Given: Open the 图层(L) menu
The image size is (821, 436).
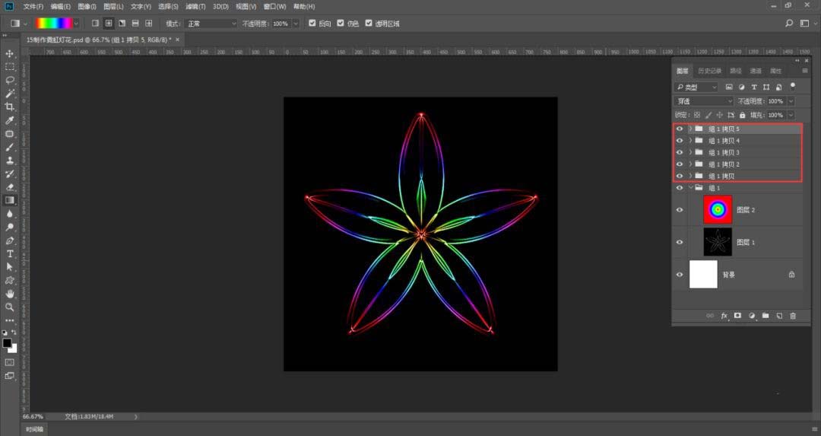Looking at the screenshot, I should point(113,7).
